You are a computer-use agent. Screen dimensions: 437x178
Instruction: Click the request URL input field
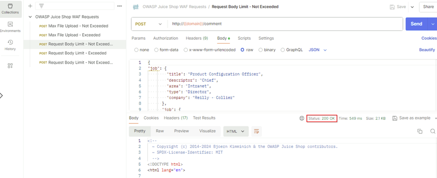284,24
